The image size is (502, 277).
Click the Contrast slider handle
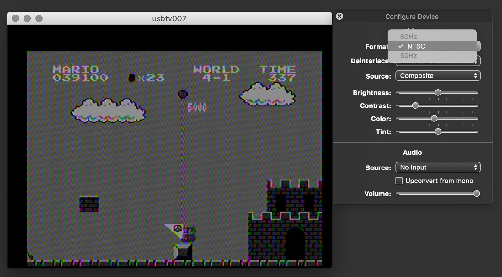415,105
